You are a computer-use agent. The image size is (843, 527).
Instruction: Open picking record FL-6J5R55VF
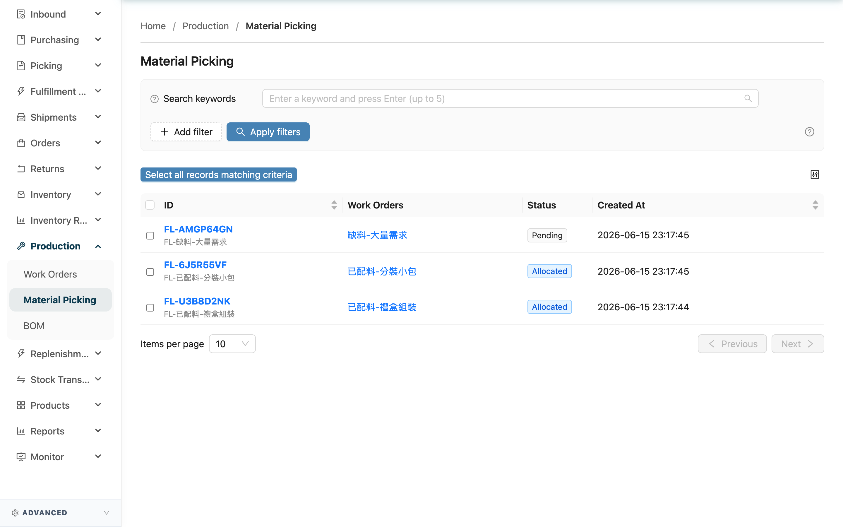(x=195, y=265)
